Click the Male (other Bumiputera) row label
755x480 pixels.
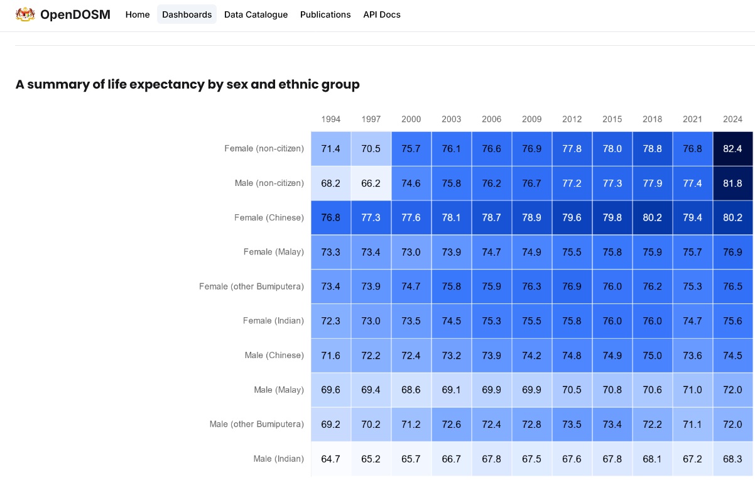pyautogui.click(x=256, y=424)
